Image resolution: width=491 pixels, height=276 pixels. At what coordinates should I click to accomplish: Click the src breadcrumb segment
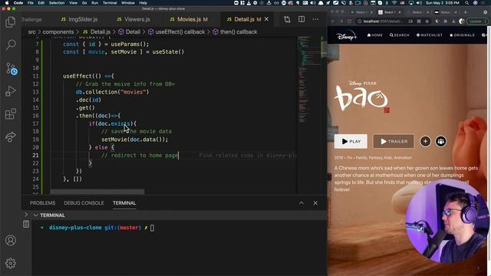click(31, 32)
